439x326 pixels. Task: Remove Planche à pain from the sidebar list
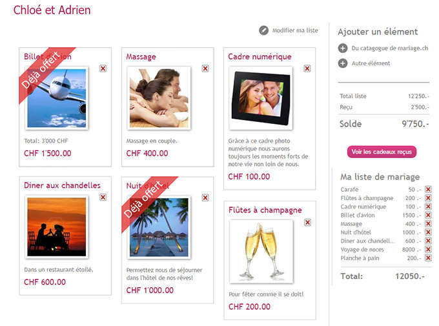(428, 258)
